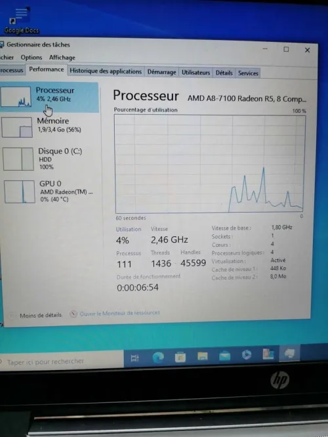Select GPU 0 in the sidebar

[x=51, y=191]
